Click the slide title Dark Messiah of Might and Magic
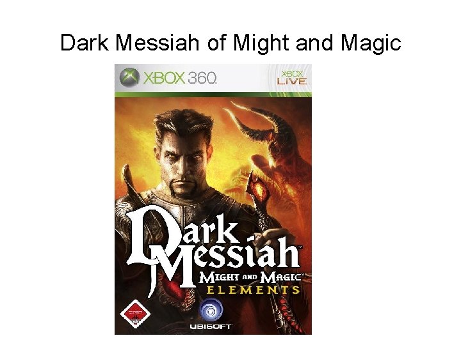The image size is (461, 345). coord(230,43)
